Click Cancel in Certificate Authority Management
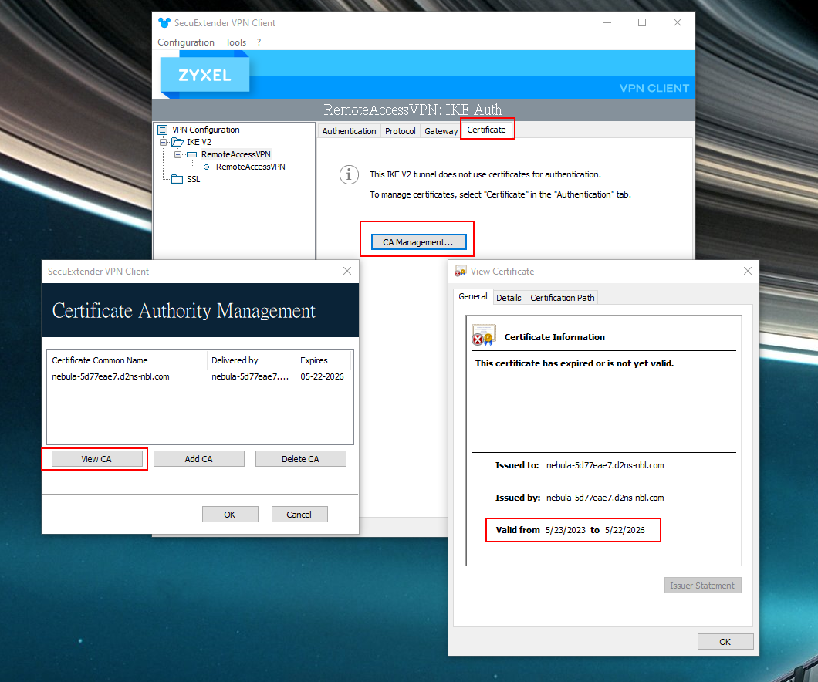818x682 pixels. [299, 515]
